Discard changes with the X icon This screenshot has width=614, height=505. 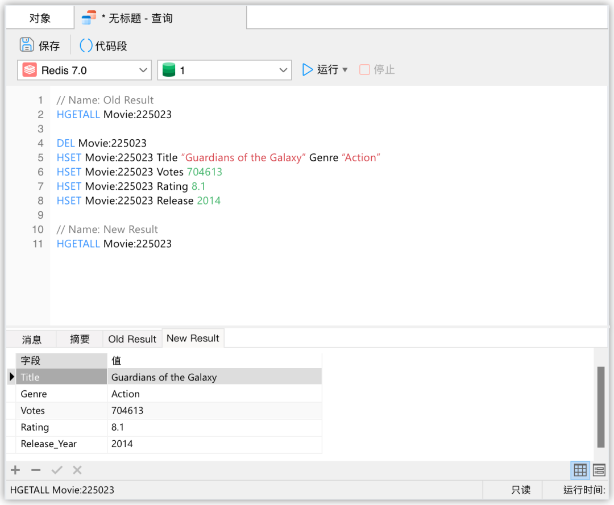tap(77, 470)
